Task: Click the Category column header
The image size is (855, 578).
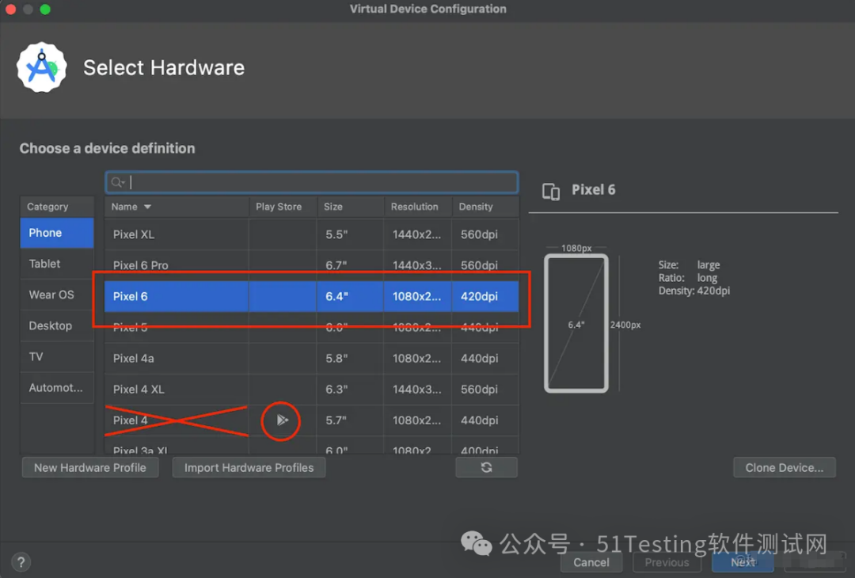Action: point(57,207)
